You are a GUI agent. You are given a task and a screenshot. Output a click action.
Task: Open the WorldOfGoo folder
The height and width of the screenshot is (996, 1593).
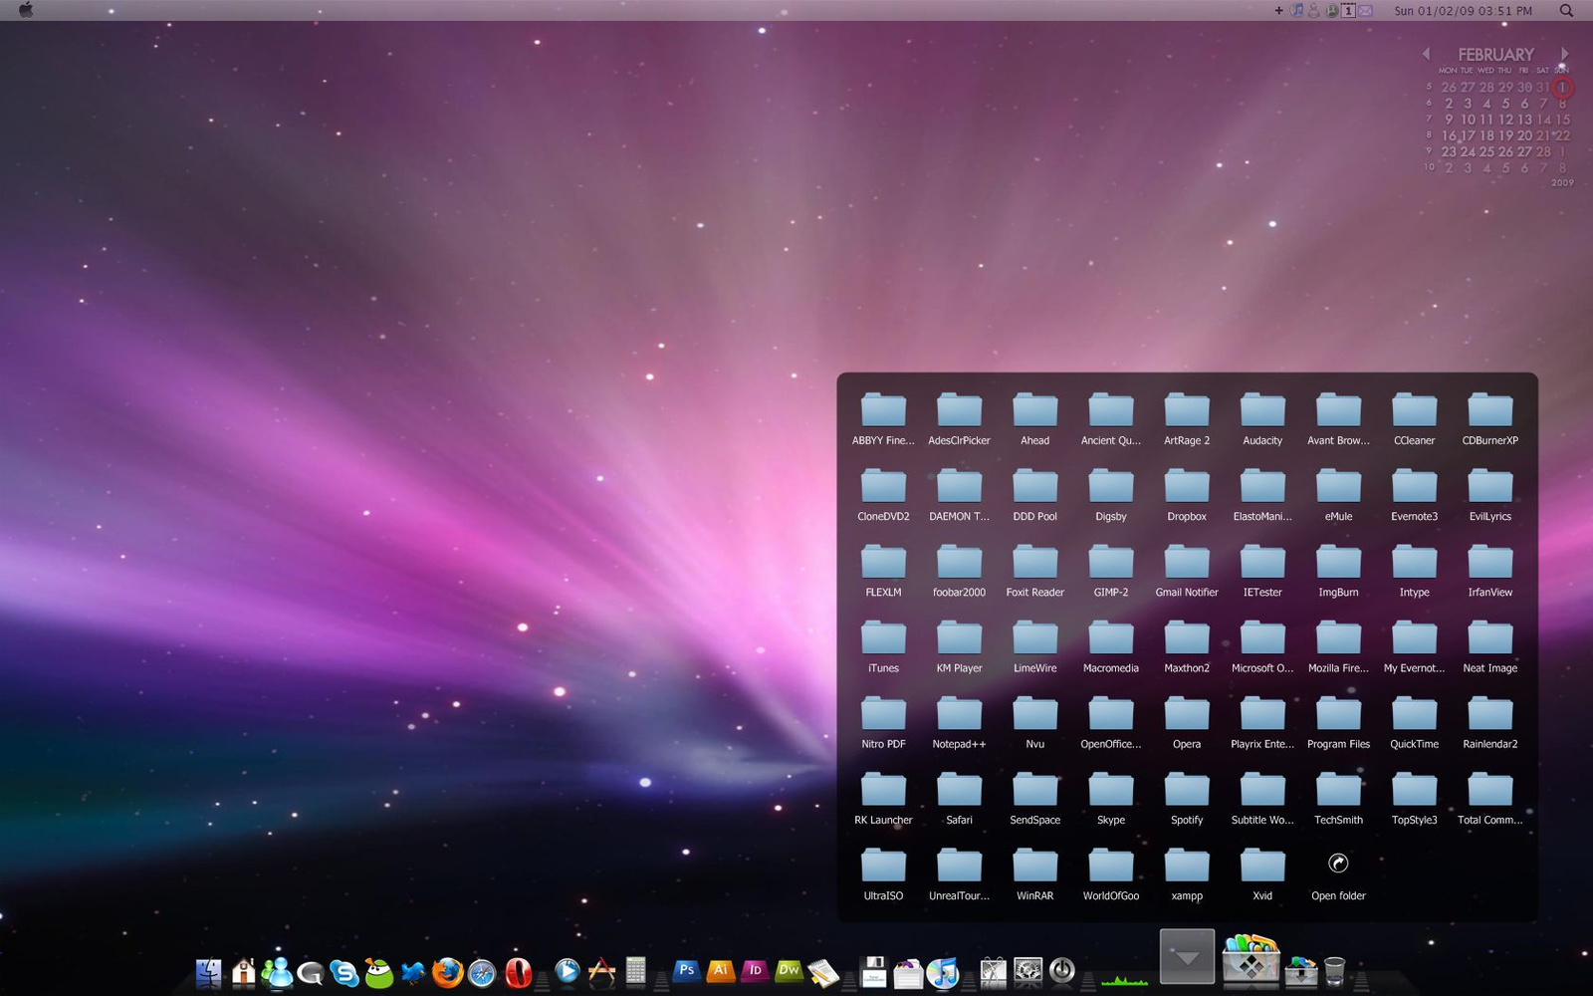(x=1111, y=874)
